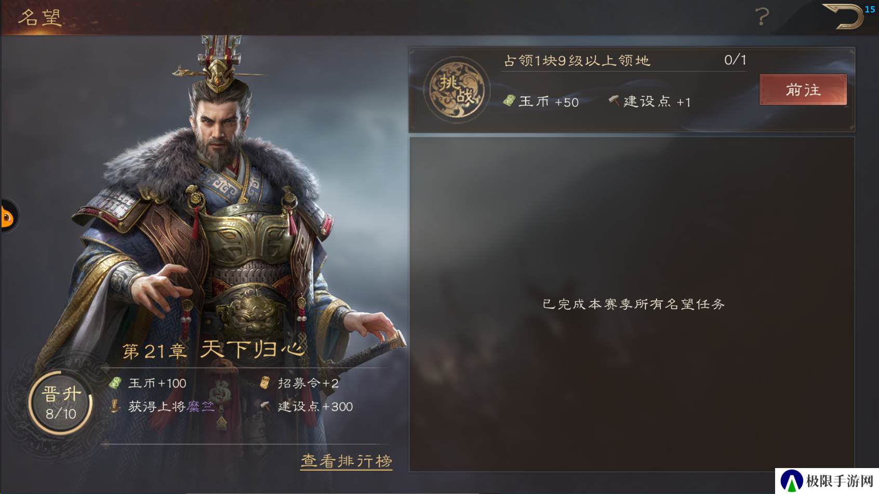Click the purple general name 糜竺

point(201,406)
